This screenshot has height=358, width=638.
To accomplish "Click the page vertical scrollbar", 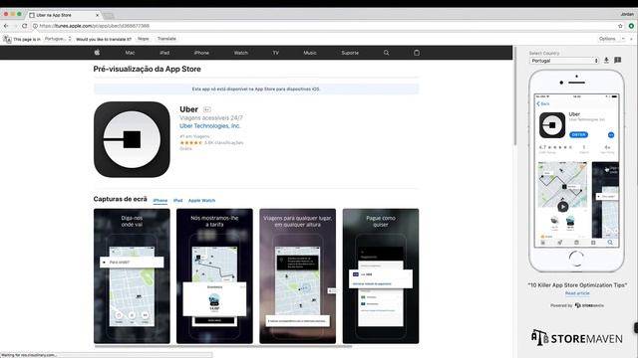I will (515, 95).
